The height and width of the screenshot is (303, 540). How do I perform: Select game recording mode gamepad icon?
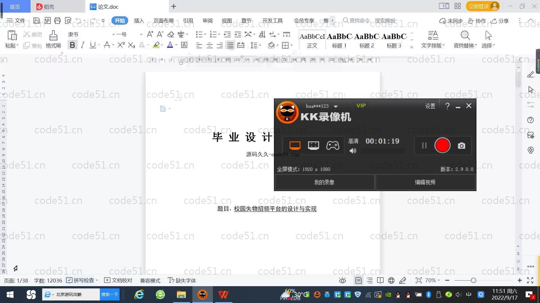332,145
